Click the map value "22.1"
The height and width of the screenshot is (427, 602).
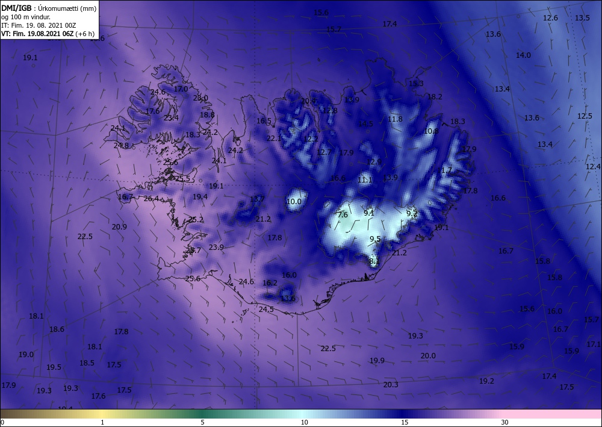(274, 139)
